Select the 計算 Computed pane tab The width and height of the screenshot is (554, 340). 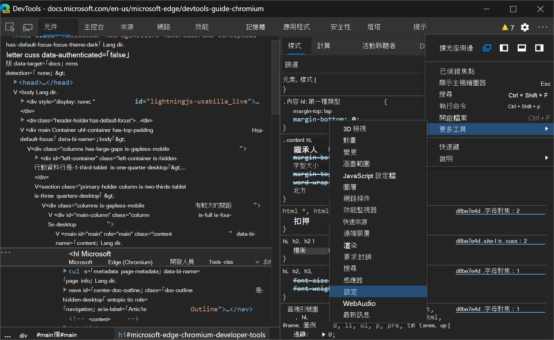[x=324, y=46]
